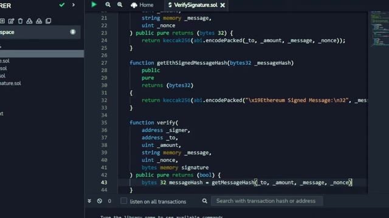Collapse terminal with double chevron icon
389x218 pixels.
(89, 201)
